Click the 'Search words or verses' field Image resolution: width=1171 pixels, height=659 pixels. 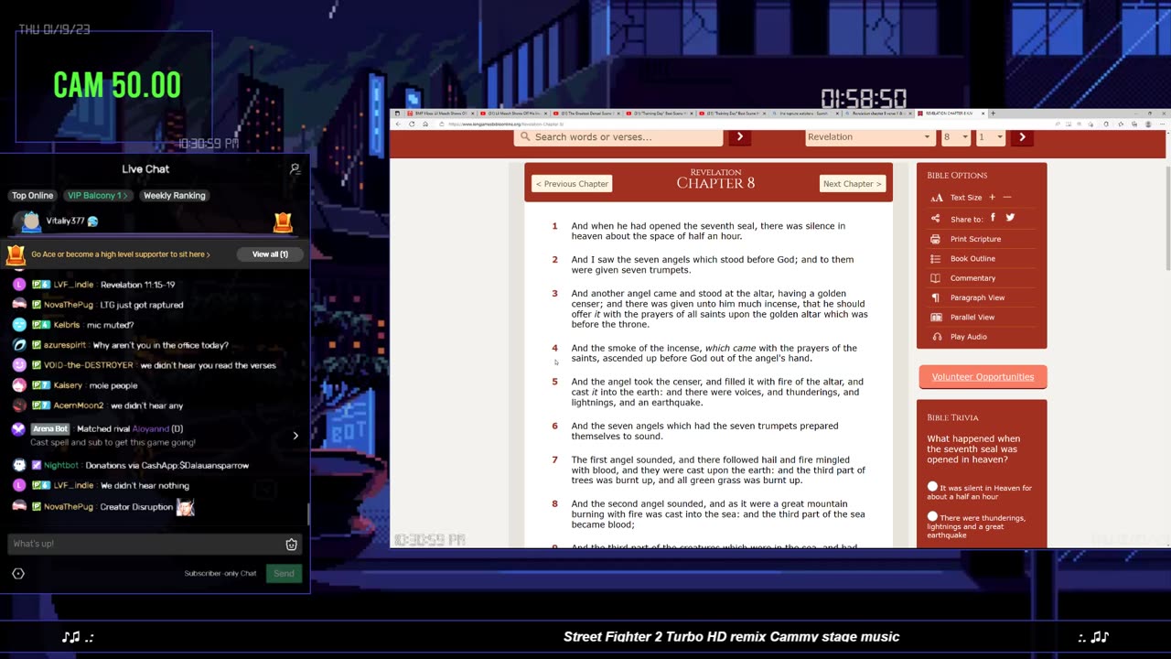(x=618, y=137)
